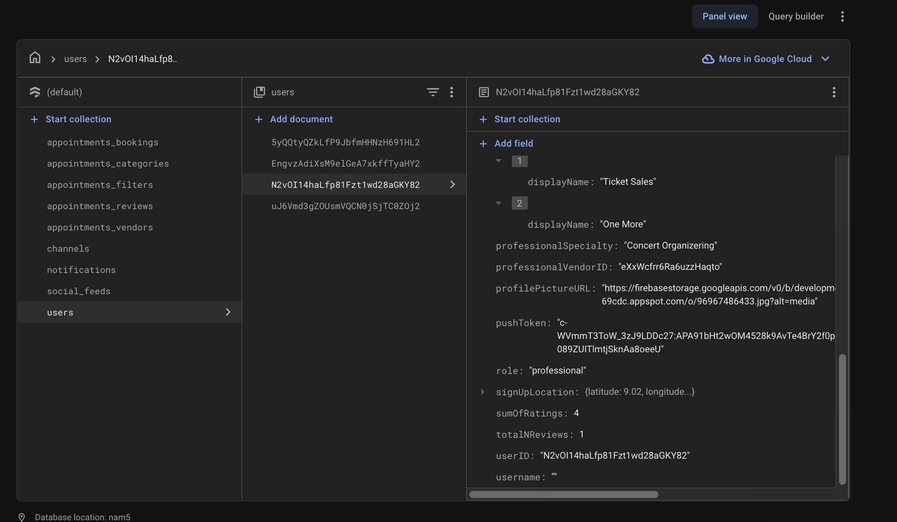Open document panel three-dot menu
This screenshot has height=522, width=897.
(x=834, y=92)
